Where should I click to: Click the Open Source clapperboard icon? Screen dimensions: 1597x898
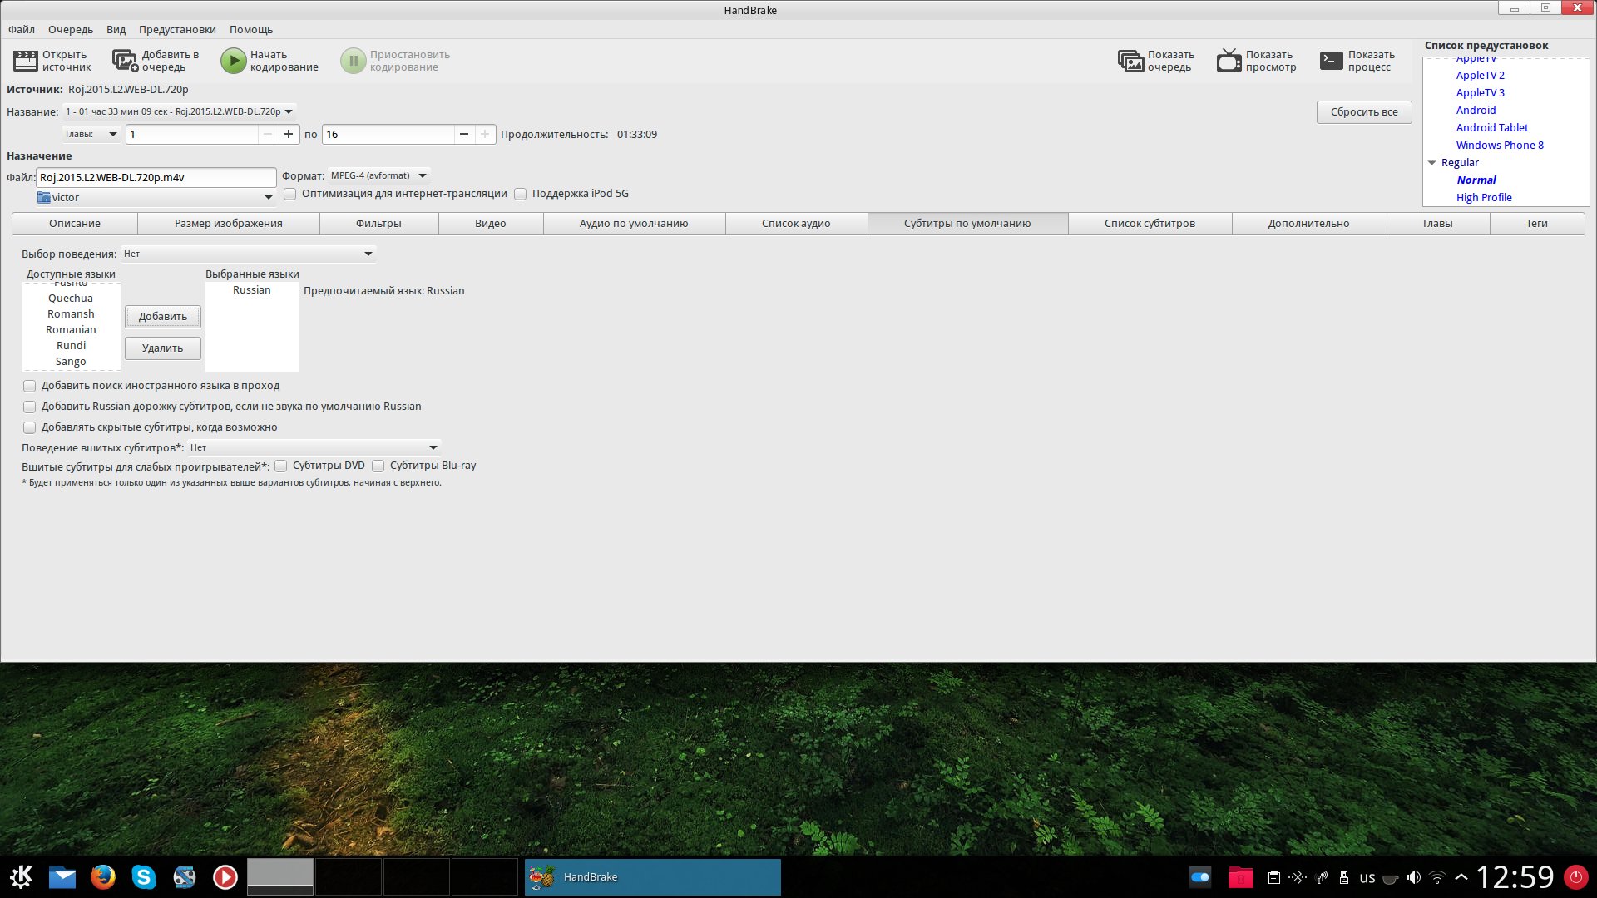click(26, 61)
